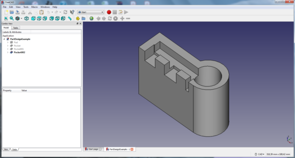This screenshot has height=158, width=295.
Task: Click the paste clipboard icon
Action: click(x=41, y=12)
